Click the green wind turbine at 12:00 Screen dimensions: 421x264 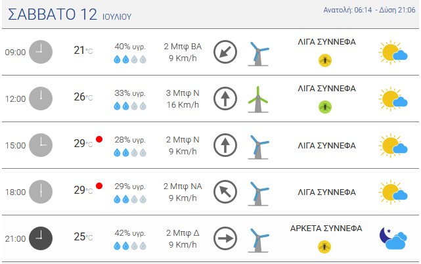(x=258, y=99)
